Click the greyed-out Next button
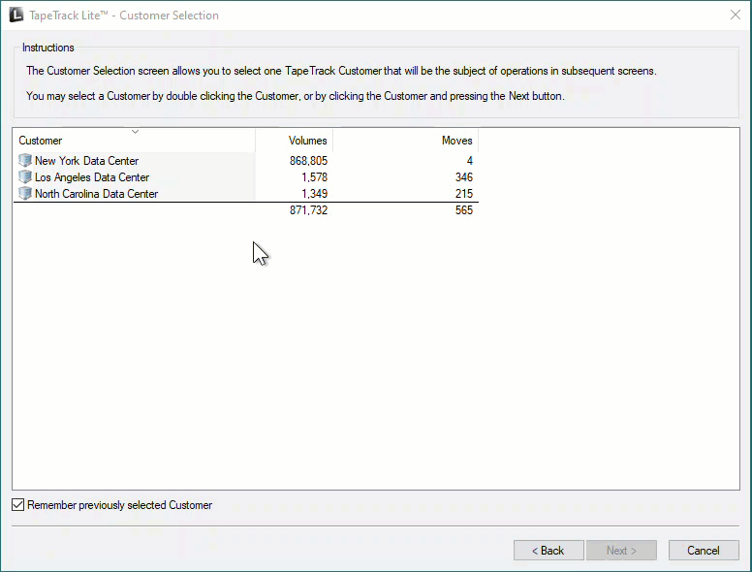752x572 pixels. [621, 551]
